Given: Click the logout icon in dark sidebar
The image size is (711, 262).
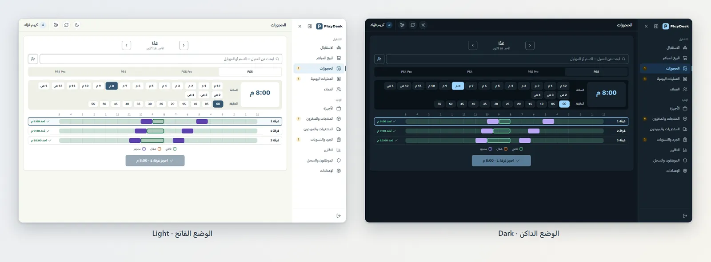Looking at the screenshot, I should coord(685,216).
